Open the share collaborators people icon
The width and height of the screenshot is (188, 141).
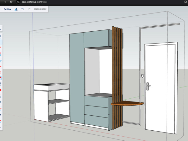(x=16, y=9)
